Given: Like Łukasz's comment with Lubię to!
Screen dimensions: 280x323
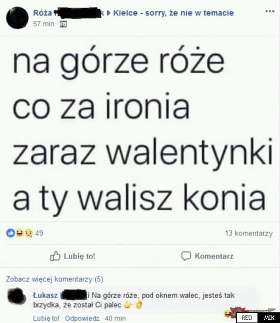Looking at the screenshot, I should coord(46,318).
